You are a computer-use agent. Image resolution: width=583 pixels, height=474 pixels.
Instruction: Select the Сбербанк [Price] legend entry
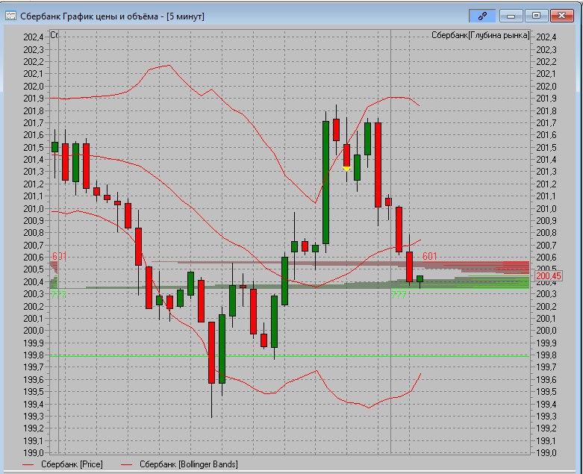pyautogui.click(x=72, y=464)
